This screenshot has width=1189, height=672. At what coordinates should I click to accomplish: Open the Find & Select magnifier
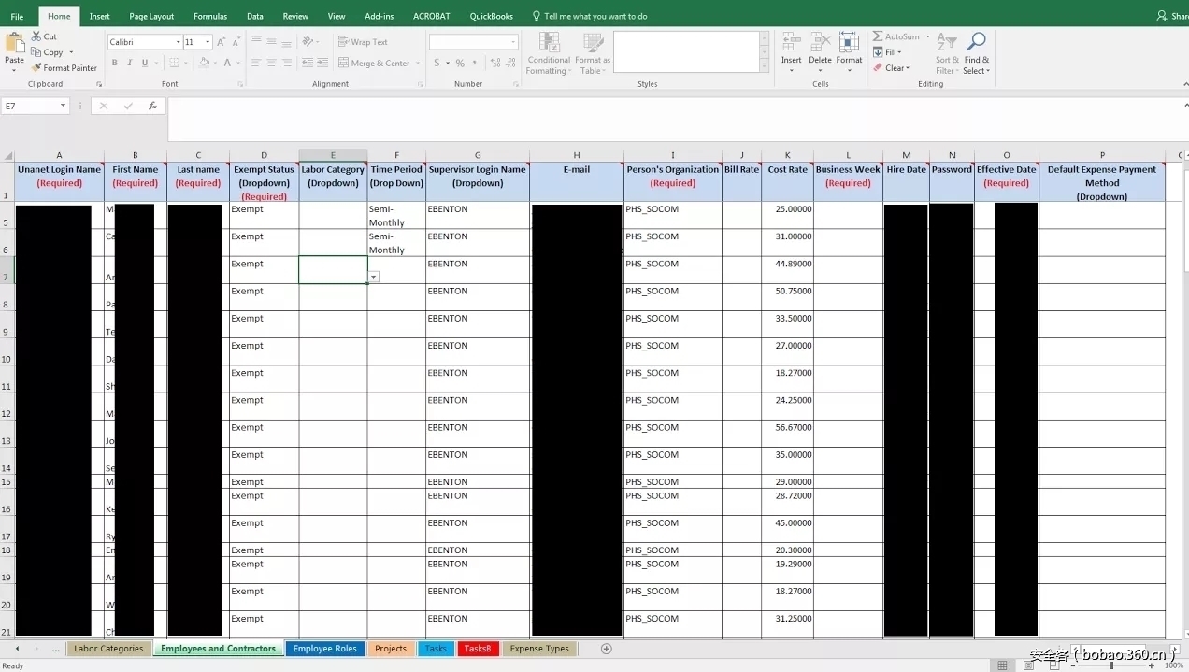(x=976, y=43)
